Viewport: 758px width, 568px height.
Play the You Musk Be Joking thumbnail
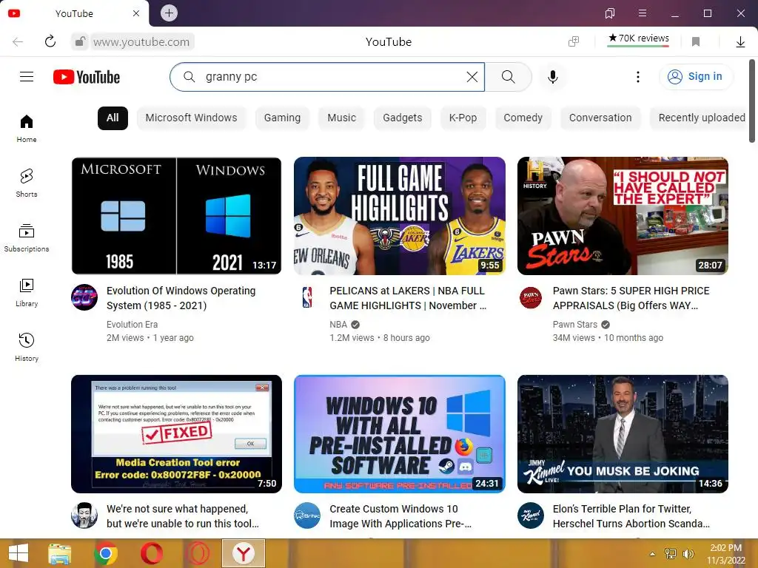623,434
